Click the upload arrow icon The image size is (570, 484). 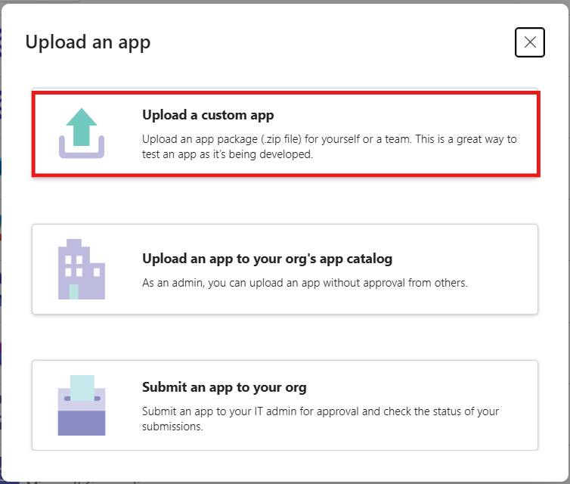(x=82, y=133)
